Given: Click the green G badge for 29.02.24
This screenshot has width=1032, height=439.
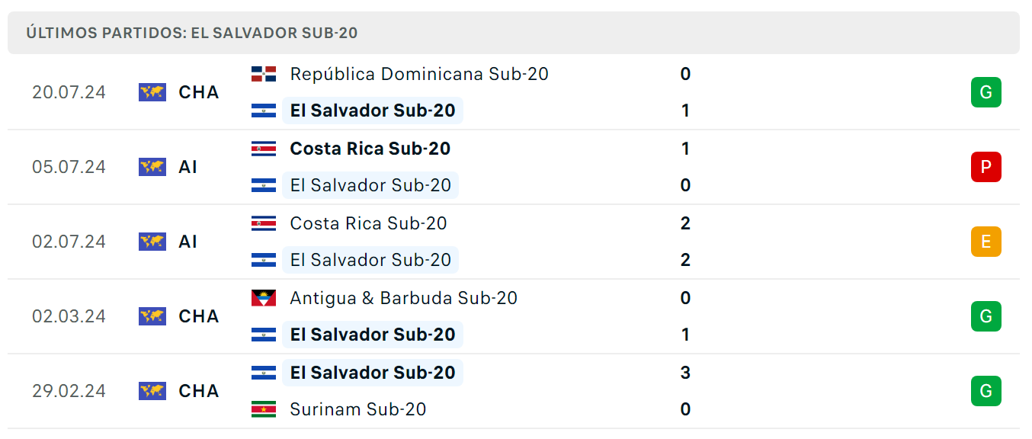Looking at the screenshot, I should coord(986,391).
